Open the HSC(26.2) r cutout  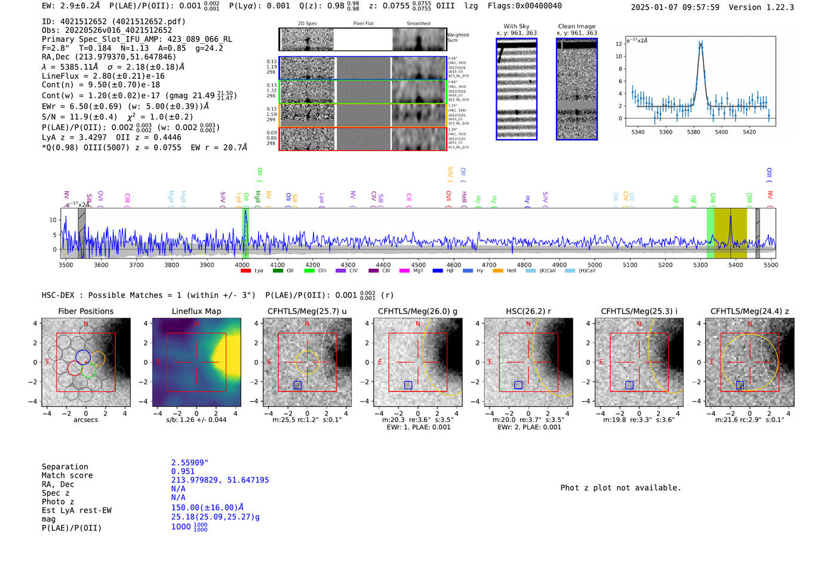click(x=528, y=362)
